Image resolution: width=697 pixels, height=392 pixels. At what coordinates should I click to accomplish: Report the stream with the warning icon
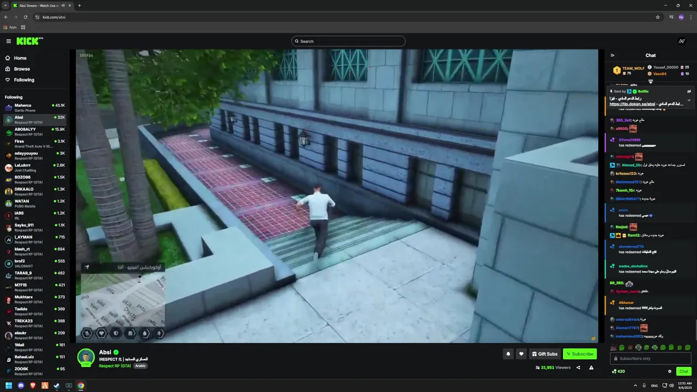(x=591, y=367)
